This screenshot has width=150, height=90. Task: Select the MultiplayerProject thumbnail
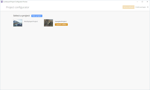pyautogui.click(x=18, y=23)
